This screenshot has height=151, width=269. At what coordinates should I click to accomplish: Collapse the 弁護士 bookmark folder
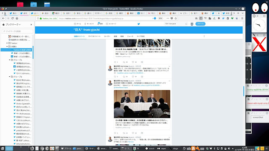[7, 47]
